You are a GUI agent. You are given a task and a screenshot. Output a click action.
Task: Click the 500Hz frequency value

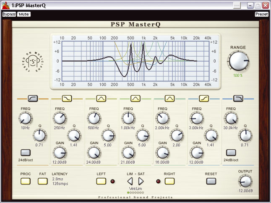point(93,128)
